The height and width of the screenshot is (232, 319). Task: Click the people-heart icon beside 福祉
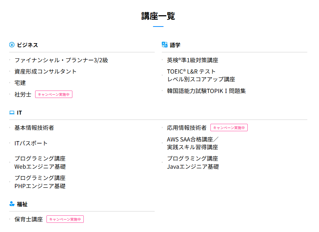point(12,204)
